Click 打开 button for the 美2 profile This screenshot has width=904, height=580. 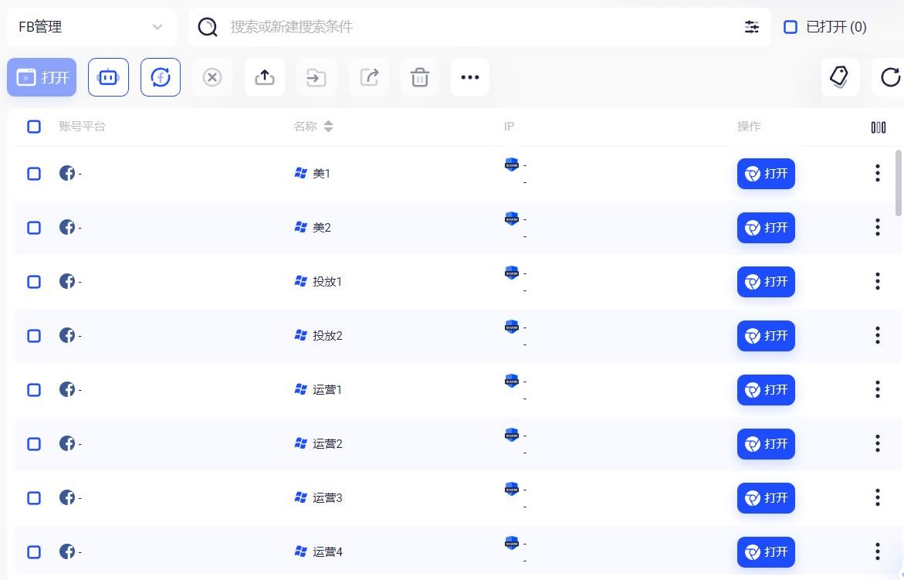(x=765, y=228)
